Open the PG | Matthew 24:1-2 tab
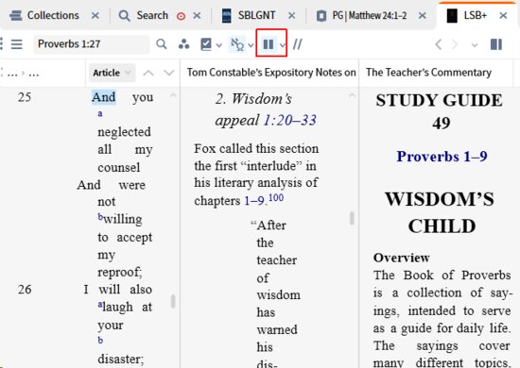The height and width of the screenshot is (368, 520). tap(361, 15)
